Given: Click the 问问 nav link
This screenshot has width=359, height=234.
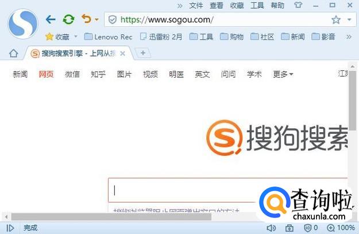Looking at the screenshot, I should [228, 74].
